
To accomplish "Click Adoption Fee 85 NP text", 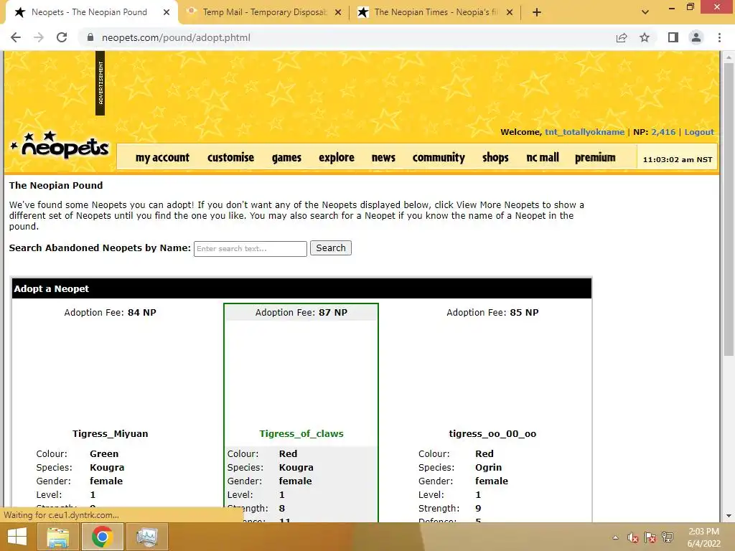I will (x=492, y=313).
